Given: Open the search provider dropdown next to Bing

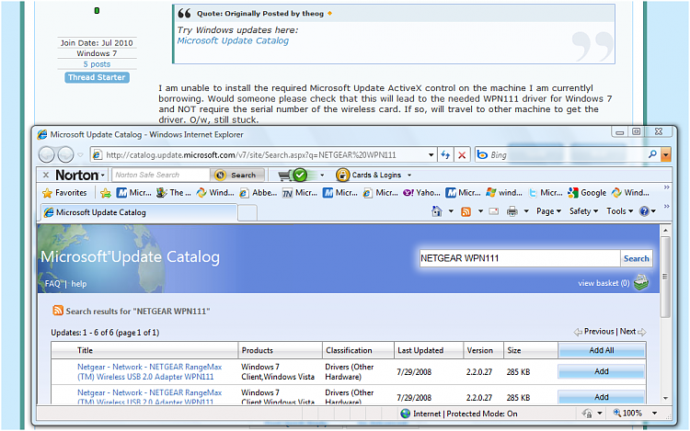Looking at the screenshot, I should point(666,154).
